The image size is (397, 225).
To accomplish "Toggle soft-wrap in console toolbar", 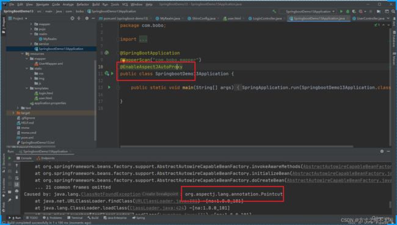I will tap(16, 178).
